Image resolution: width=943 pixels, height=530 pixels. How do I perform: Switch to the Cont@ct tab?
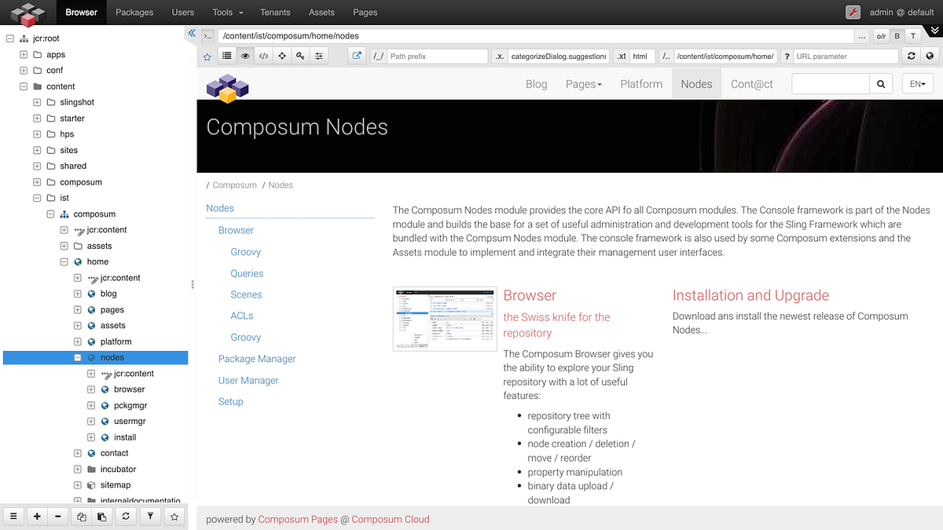click(751, 83)
